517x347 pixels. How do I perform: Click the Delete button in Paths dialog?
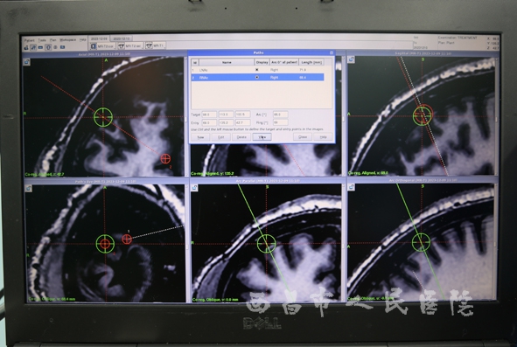241,137
